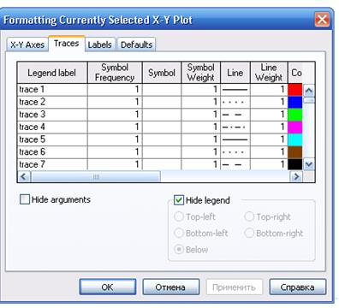The height and width of the screenshot is (308, 339).
Task: Pick the black color of trace 7
Action: [x=295, y=164]
